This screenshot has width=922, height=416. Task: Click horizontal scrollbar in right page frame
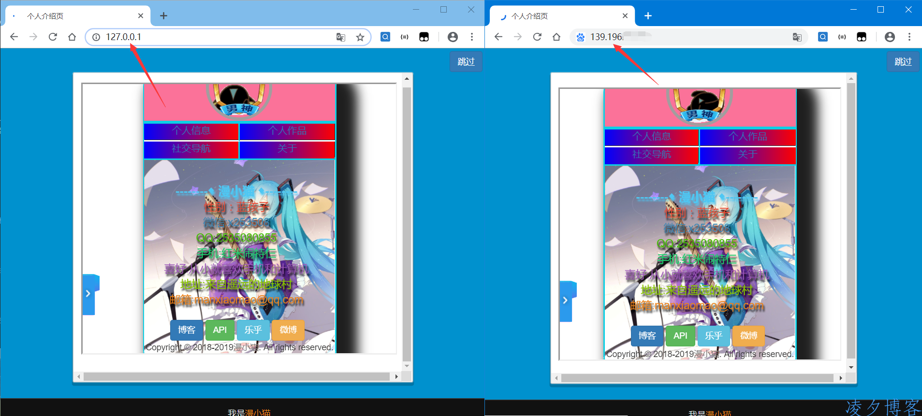698,378
